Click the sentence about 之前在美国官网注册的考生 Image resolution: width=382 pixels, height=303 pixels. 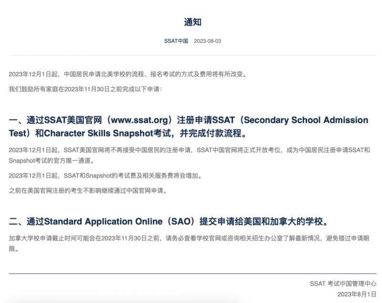88,190
